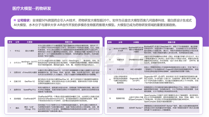Select the BioMedGPT-R1多模态生物医药推理大模型 cell

(136, 49)
